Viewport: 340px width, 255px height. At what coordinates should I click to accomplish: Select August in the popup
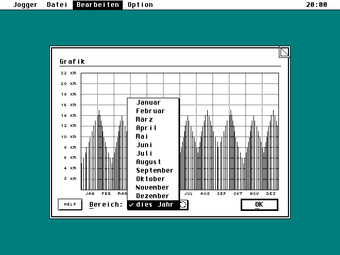pyautogui.click(x=153, y=161)
